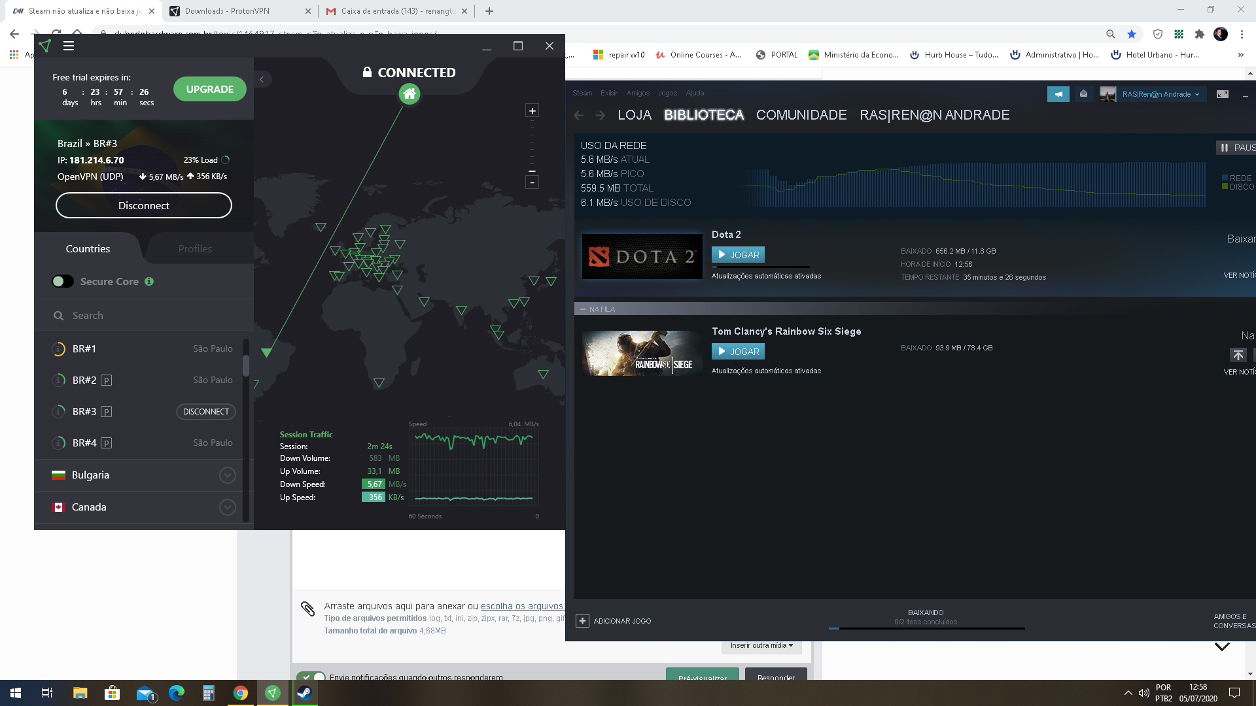This screenshot has width=1256, height=706.
Task: Open the ProtonVPN hamburger menu
Action: pyautogui.click(x=69, y=46)
